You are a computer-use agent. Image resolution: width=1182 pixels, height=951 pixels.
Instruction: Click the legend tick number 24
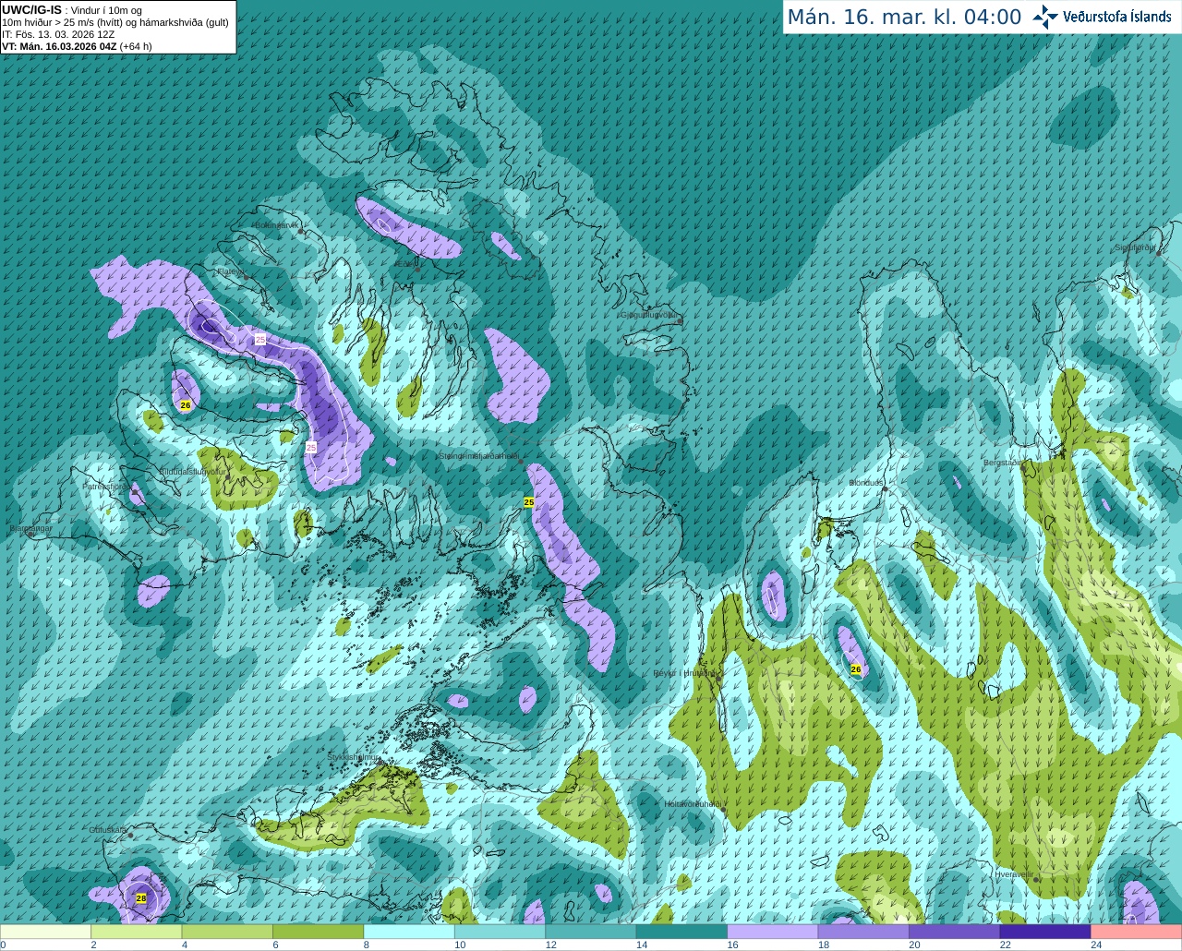click(x=1096, y=945)
